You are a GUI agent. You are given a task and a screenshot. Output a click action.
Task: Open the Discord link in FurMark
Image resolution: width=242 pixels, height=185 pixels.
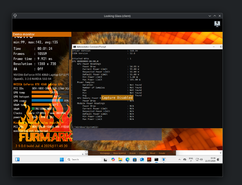[x=143, y=153]
